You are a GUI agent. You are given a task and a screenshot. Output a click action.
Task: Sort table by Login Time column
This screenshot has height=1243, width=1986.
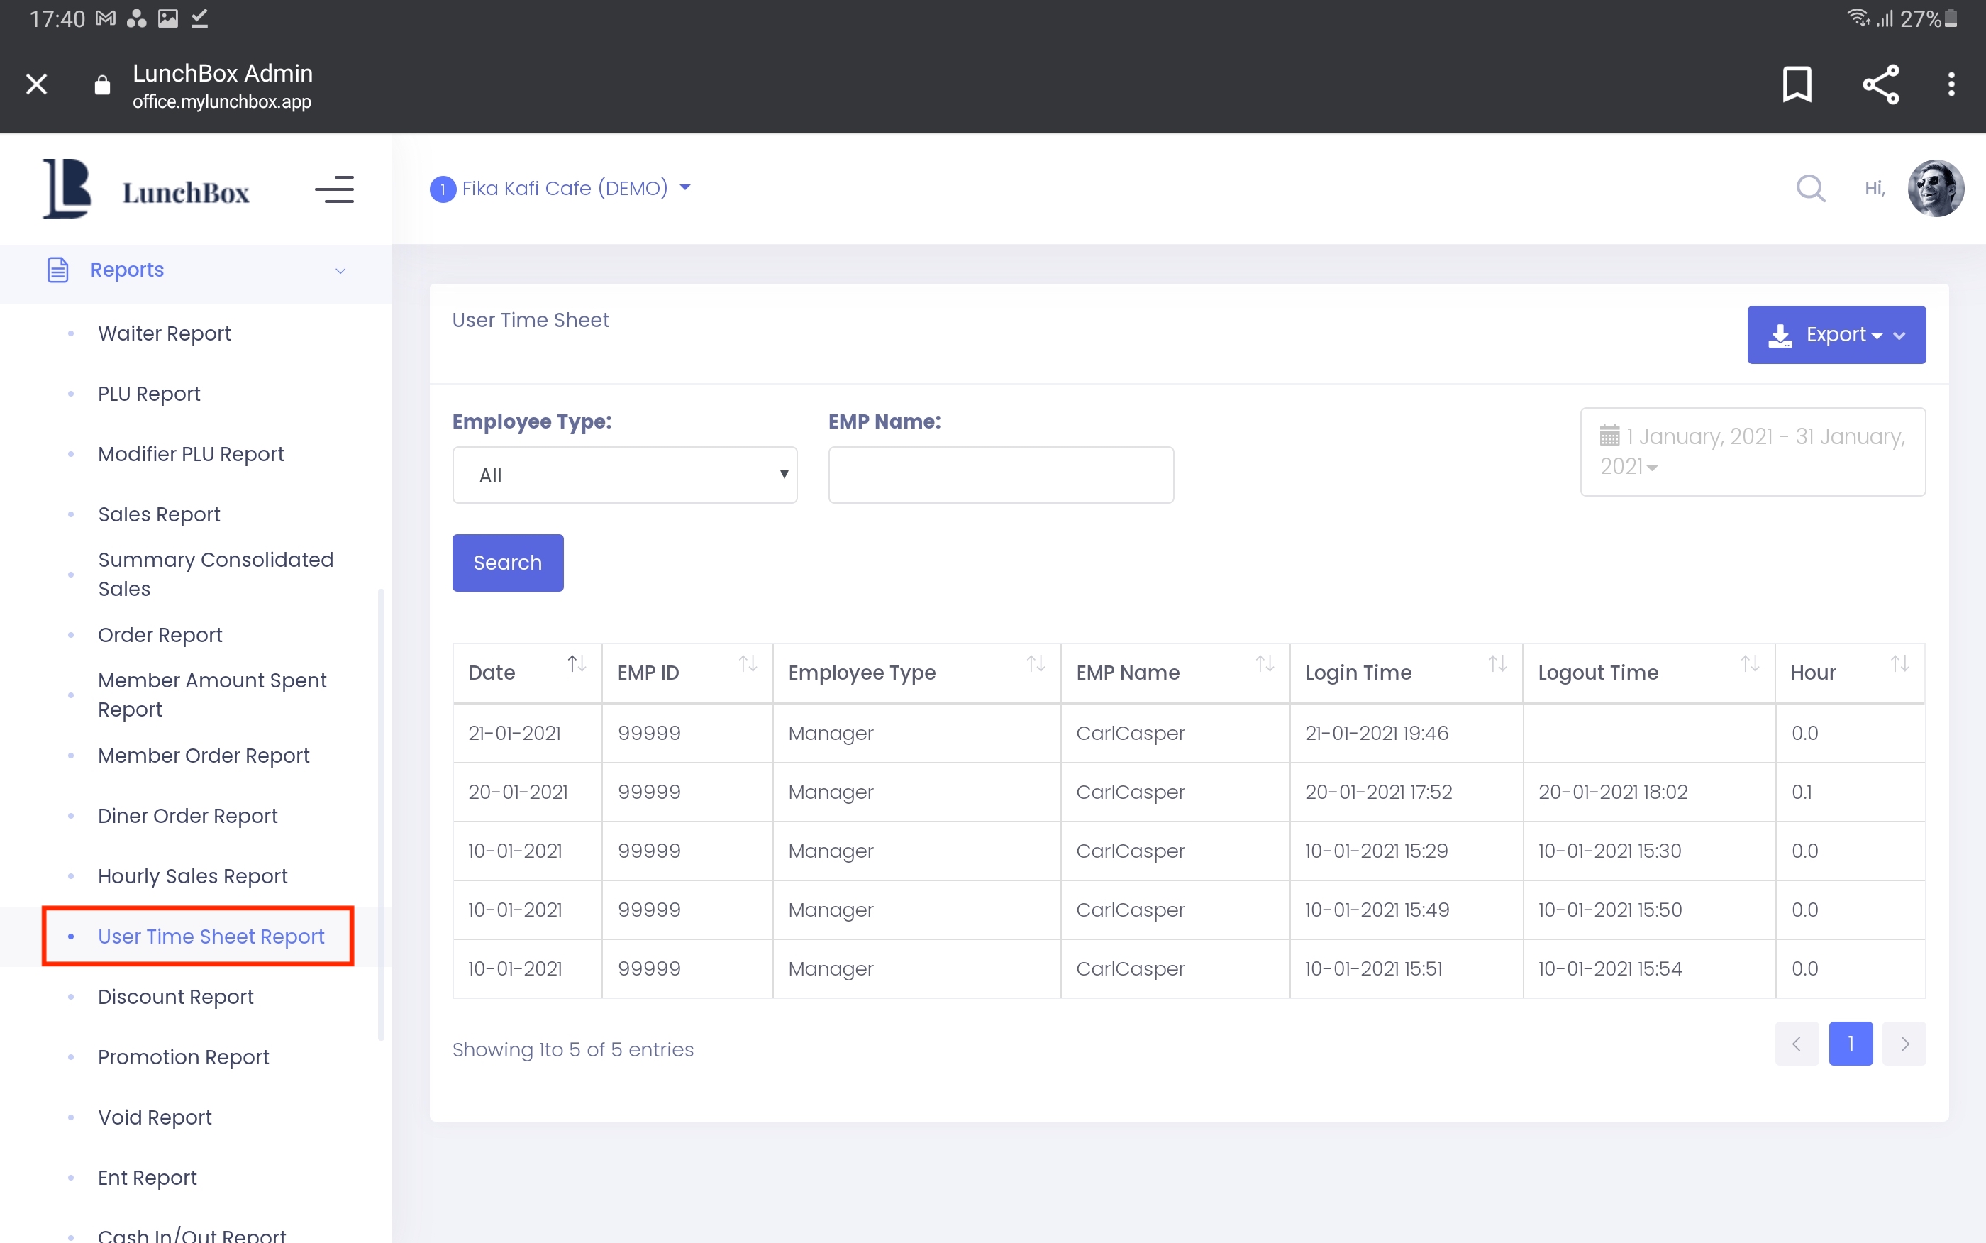point(1497,664)
